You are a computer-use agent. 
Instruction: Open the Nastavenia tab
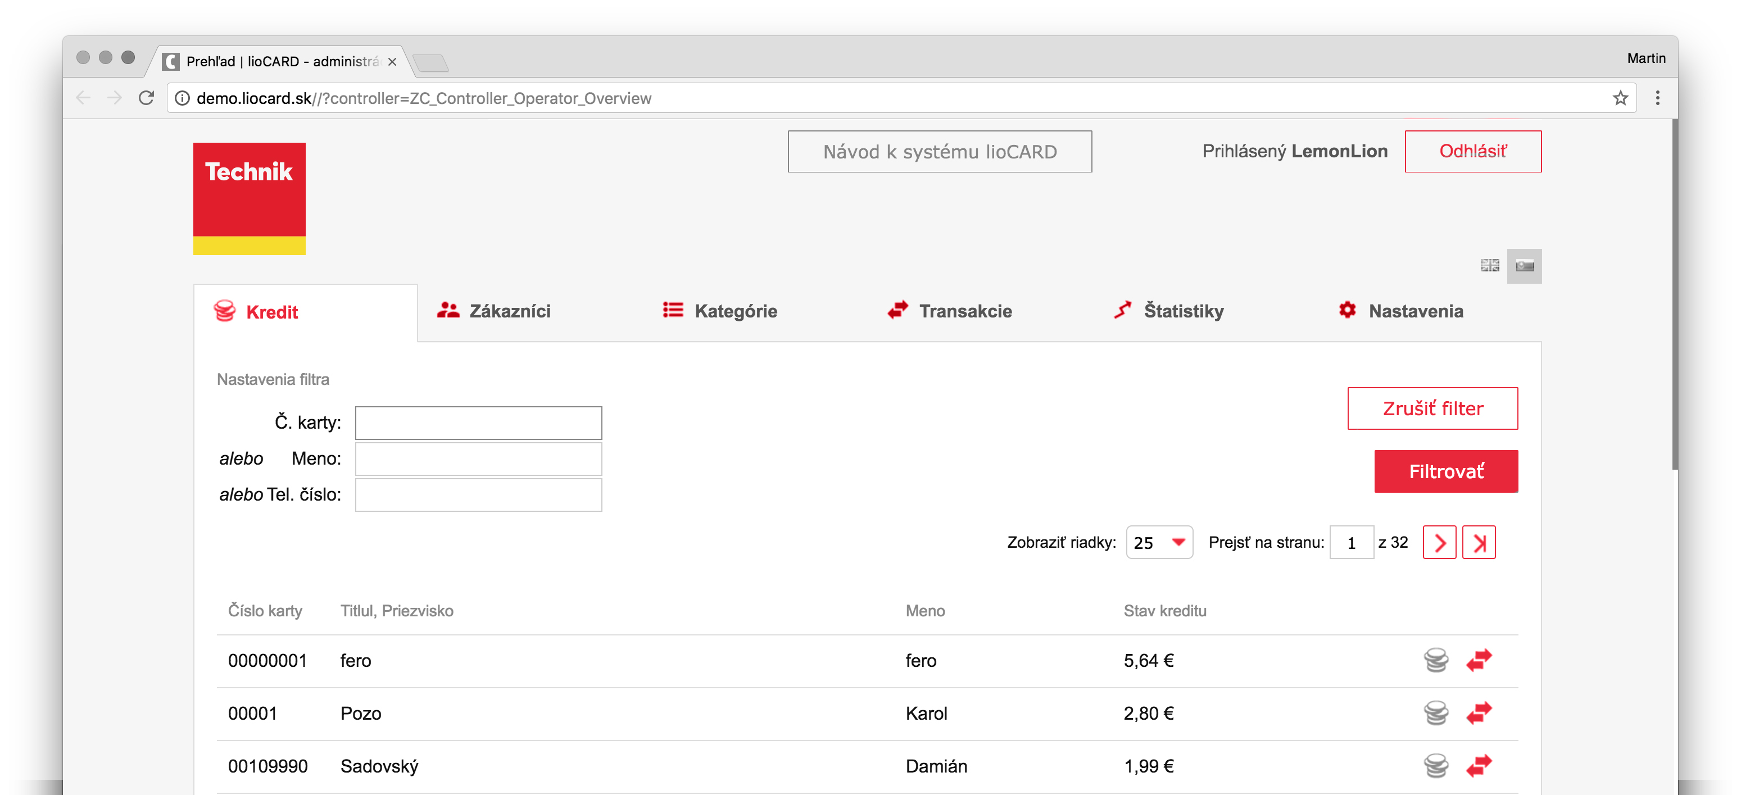[1400, 311]
